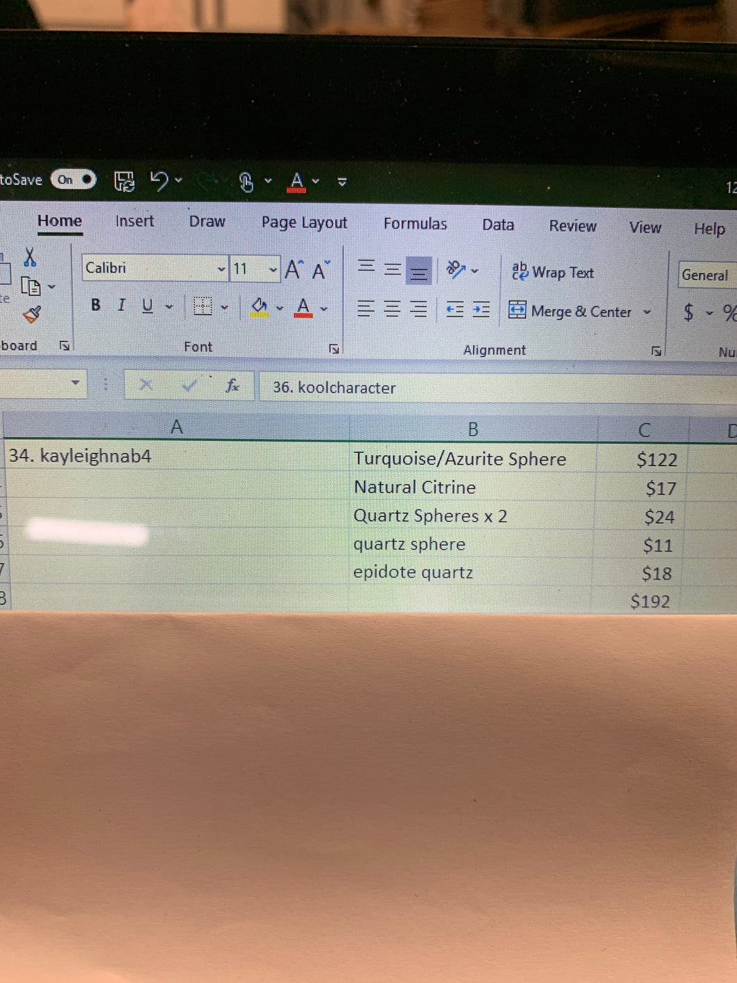Toggle Italic formatting
This screenshot has width=737, height=983.
click(x=121, y=305)
